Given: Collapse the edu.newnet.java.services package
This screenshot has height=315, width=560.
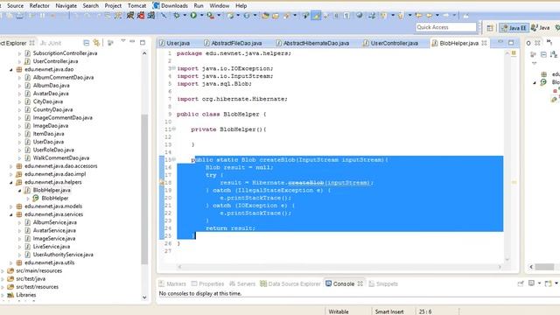Looking at the screenshot, I should coord(11,214).
